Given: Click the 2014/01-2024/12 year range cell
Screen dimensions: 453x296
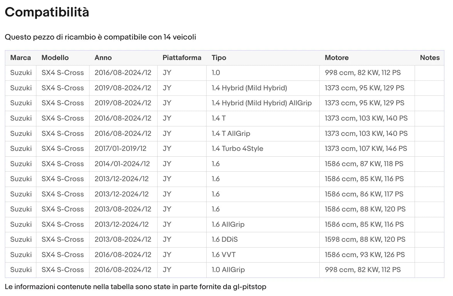Looking at the screenshot, I should (122, 164).
